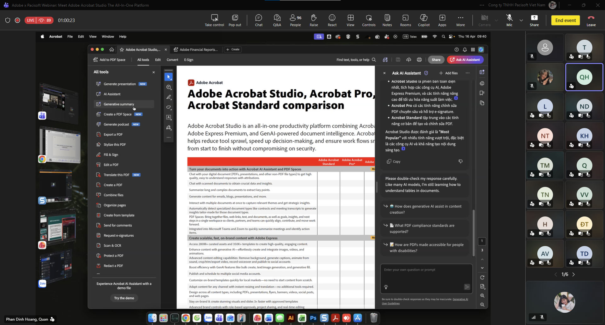Go to next participants page arrow
The width and height of the screenshot is (605, 325).
pos(573,274)
